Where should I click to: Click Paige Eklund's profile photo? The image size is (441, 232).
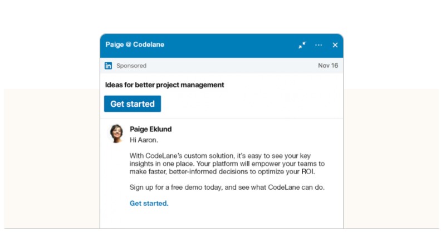tap(116, 134)
